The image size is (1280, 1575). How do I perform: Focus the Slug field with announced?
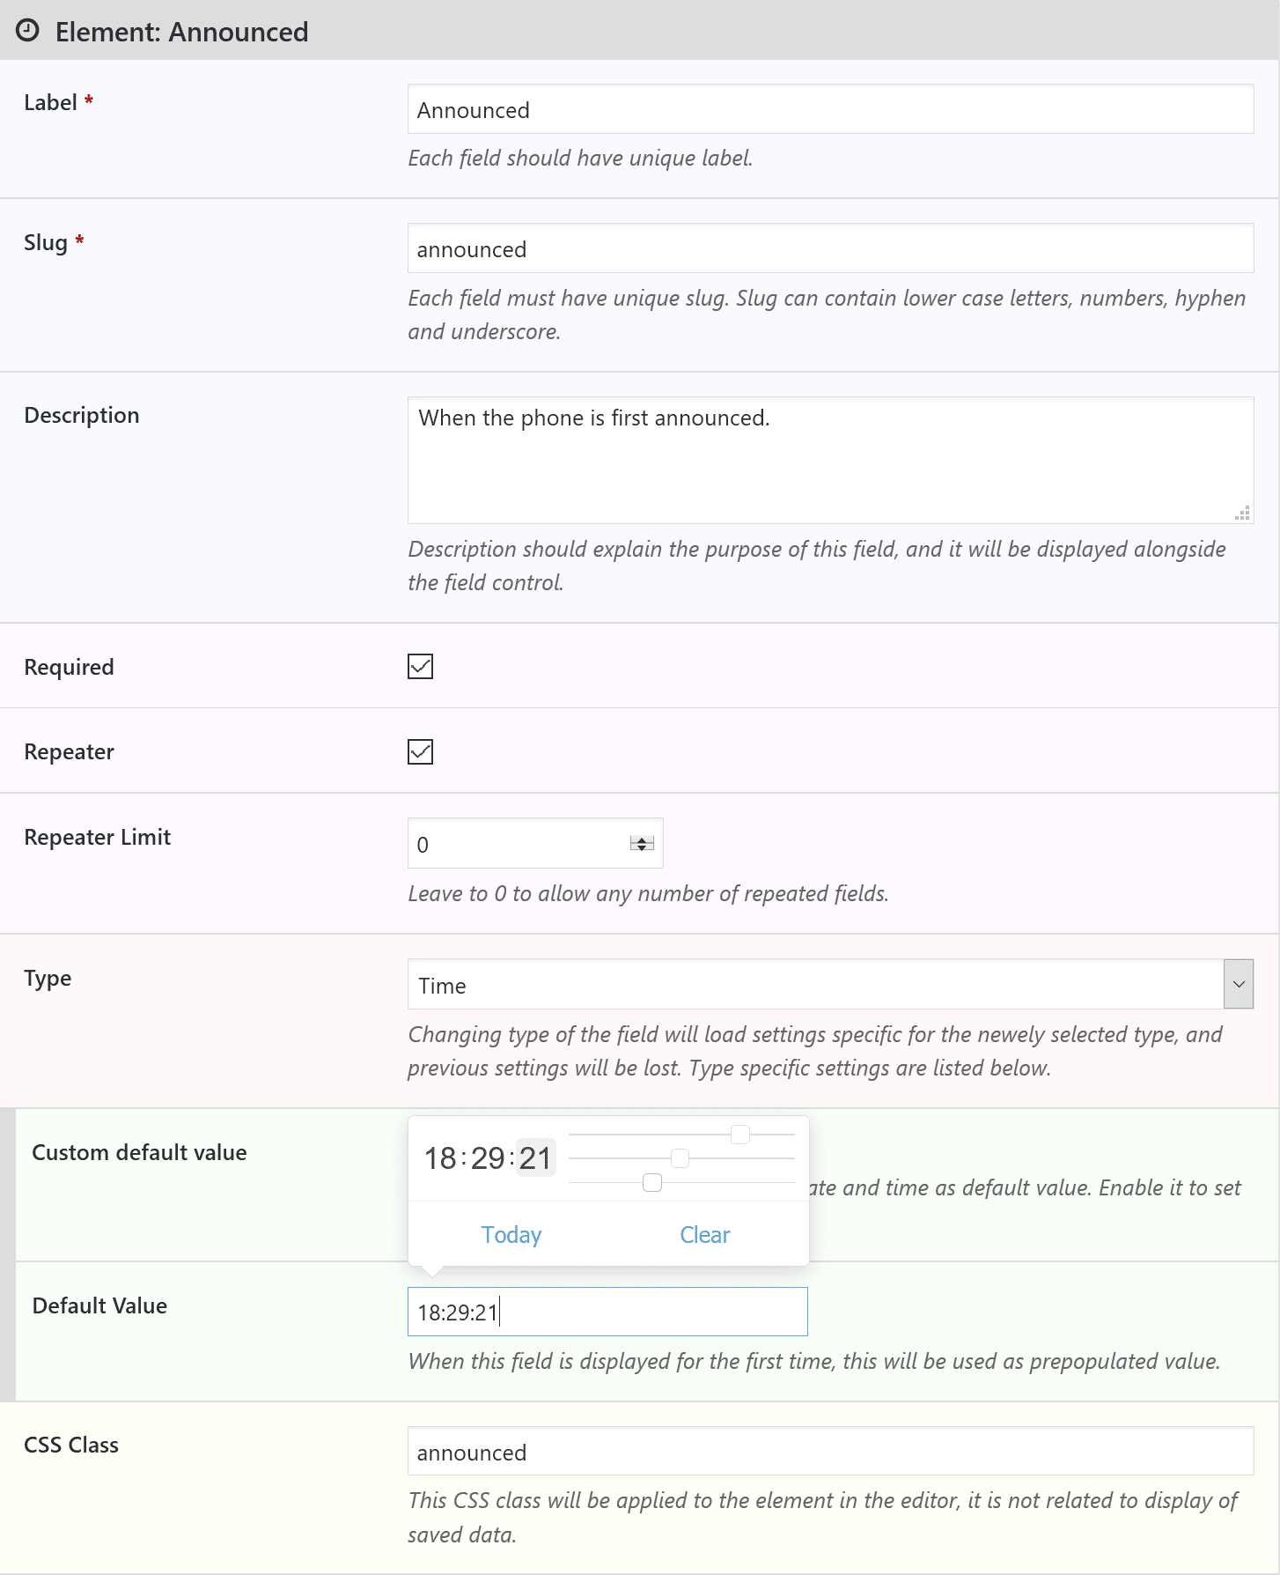830,248
